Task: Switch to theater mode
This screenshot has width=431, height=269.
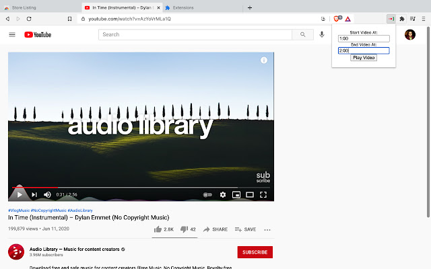Action: pos(250,194)
